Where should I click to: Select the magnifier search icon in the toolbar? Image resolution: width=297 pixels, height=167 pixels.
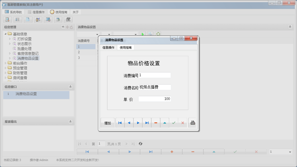[x=7, y=19]
